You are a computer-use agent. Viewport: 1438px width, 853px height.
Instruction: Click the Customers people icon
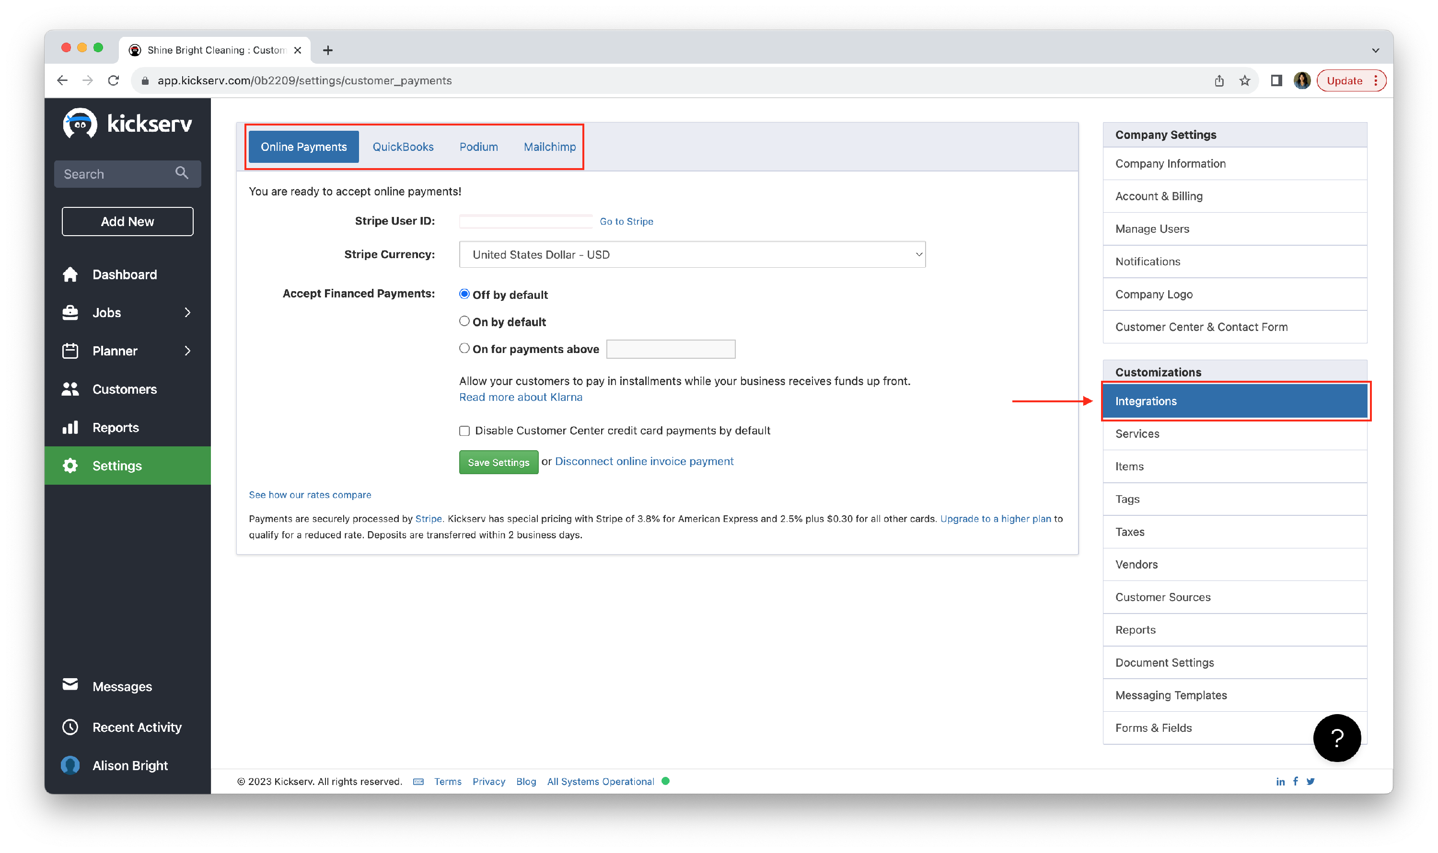pyautogui.click(x=70, y=389)
